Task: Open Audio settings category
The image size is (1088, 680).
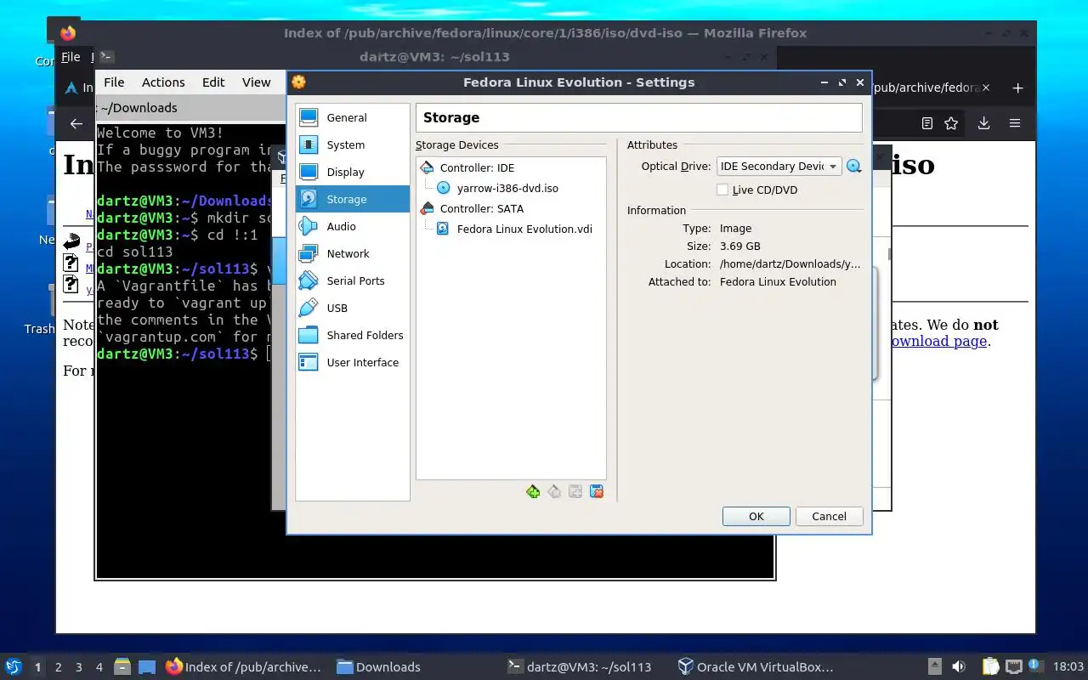Action: click(352, 226)
